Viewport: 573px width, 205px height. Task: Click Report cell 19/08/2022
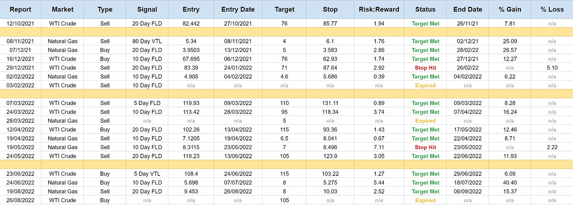[20, 191]
